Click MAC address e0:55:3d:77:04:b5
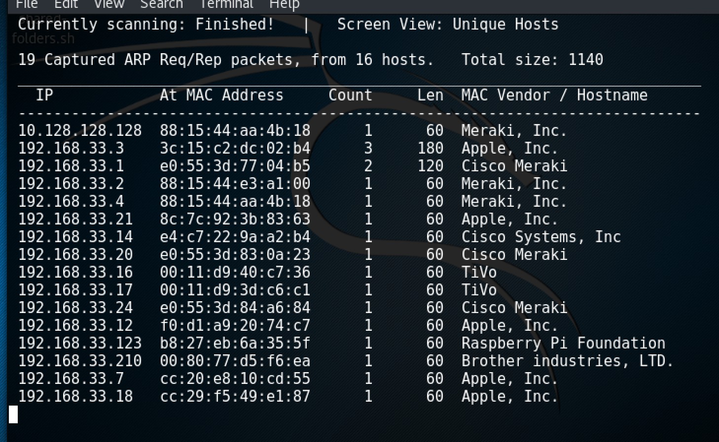Screen dimensions: 719x442 235,166
